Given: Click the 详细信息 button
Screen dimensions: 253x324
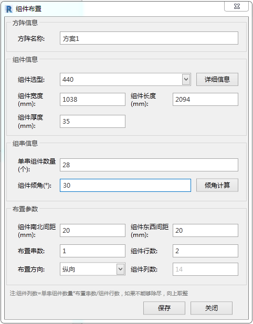Looking at the screenshot, I should [217, 79].
